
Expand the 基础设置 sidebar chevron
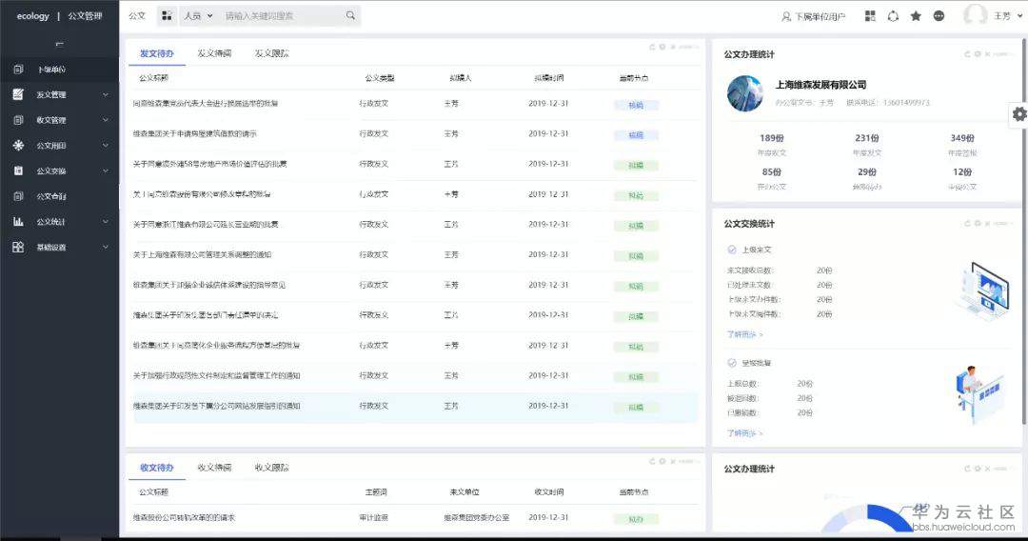(x=106, y=248)
